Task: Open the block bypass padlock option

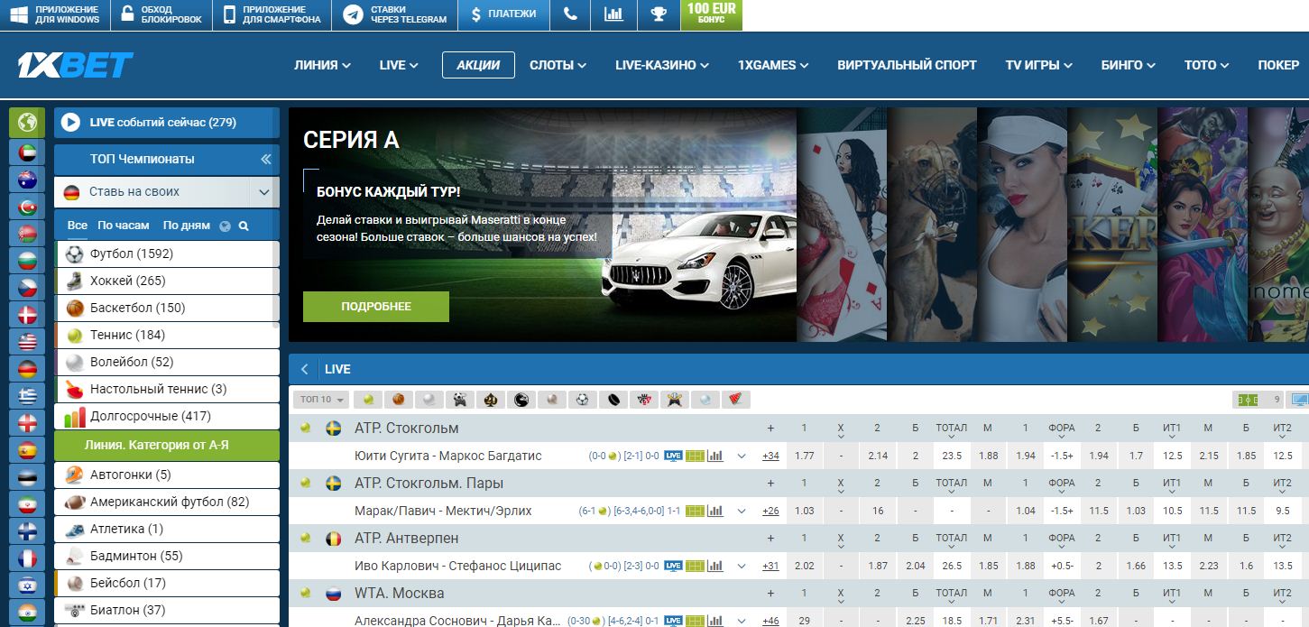Action: click(x=161, y=14)
